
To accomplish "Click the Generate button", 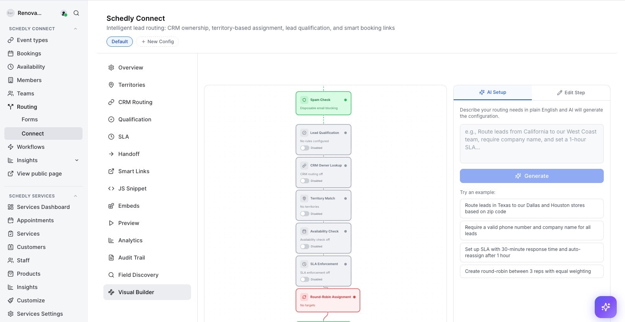I will tap(531, 176).
